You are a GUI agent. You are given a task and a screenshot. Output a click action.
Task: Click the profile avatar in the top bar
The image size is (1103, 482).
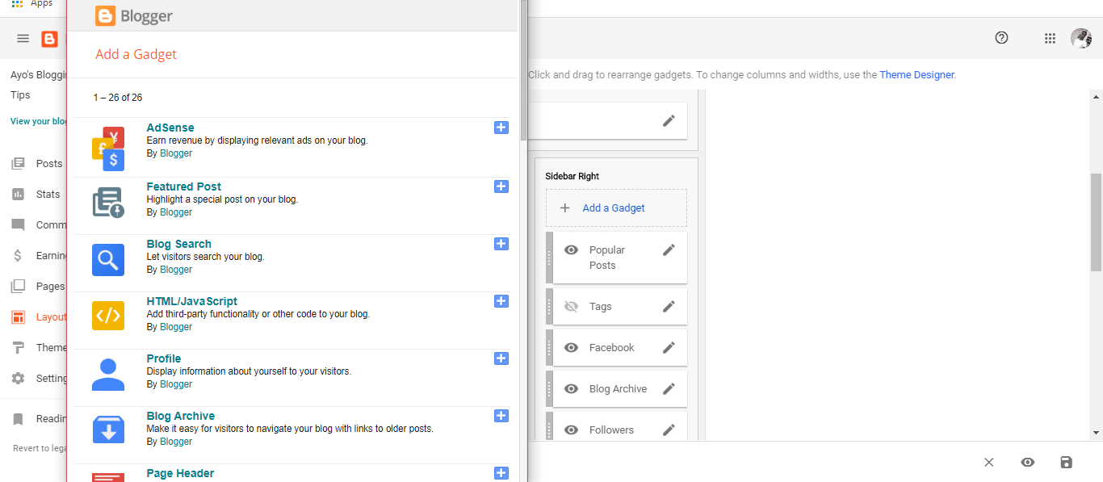click(1082, 38)
